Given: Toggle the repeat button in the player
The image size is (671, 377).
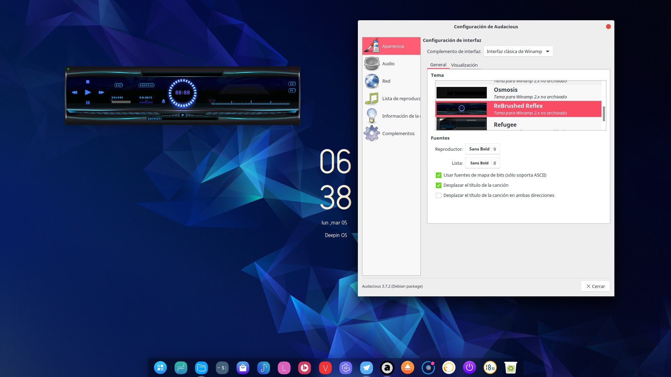Looking at the screenshot, I should point(119,85).
